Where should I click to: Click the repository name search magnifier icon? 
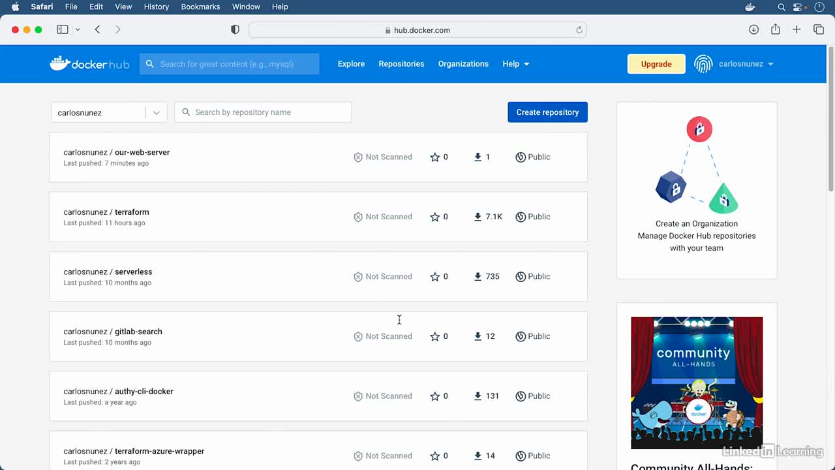(186, 112)
